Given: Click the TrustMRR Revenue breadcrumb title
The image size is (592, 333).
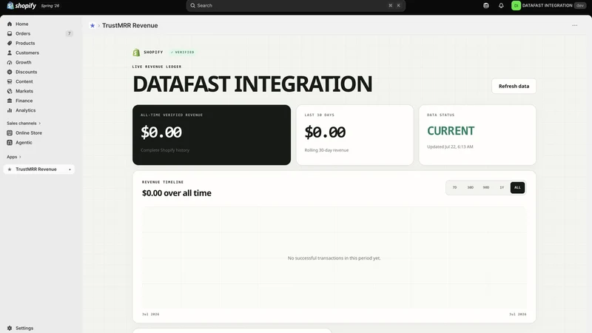Looking at the screenshot, I should pos(130,26).
